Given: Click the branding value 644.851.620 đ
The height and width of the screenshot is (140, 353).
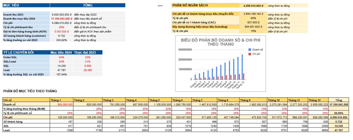Looking at the screenshot, I should (253, 27).
